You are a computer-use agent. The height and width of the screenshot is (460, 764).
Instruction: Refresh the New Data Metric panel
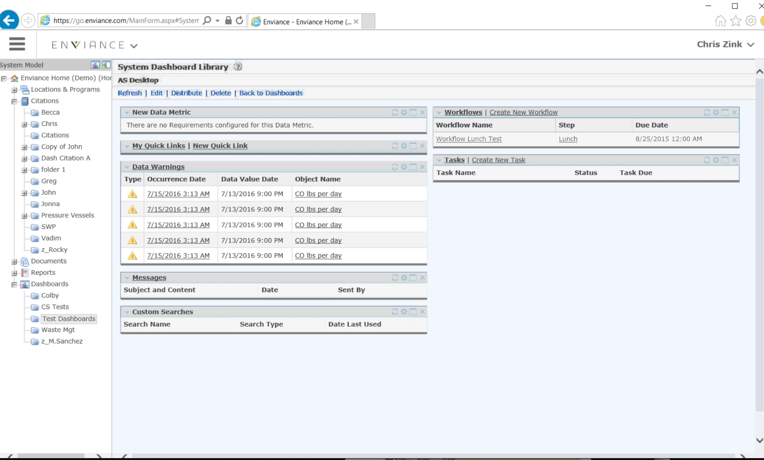395,112
